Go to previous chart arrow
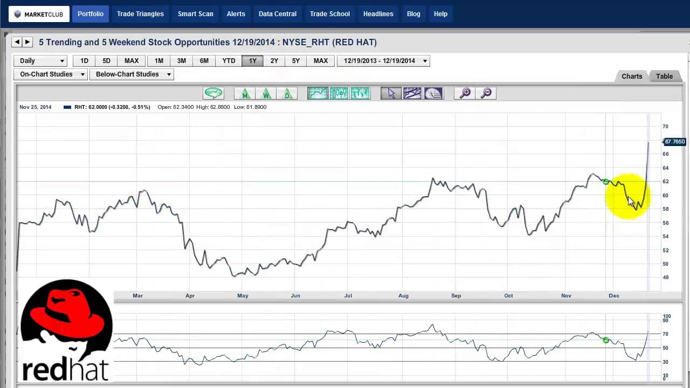The height and width of the screenshot is (388, 690). pyautogui.click(x=17, y=41)
